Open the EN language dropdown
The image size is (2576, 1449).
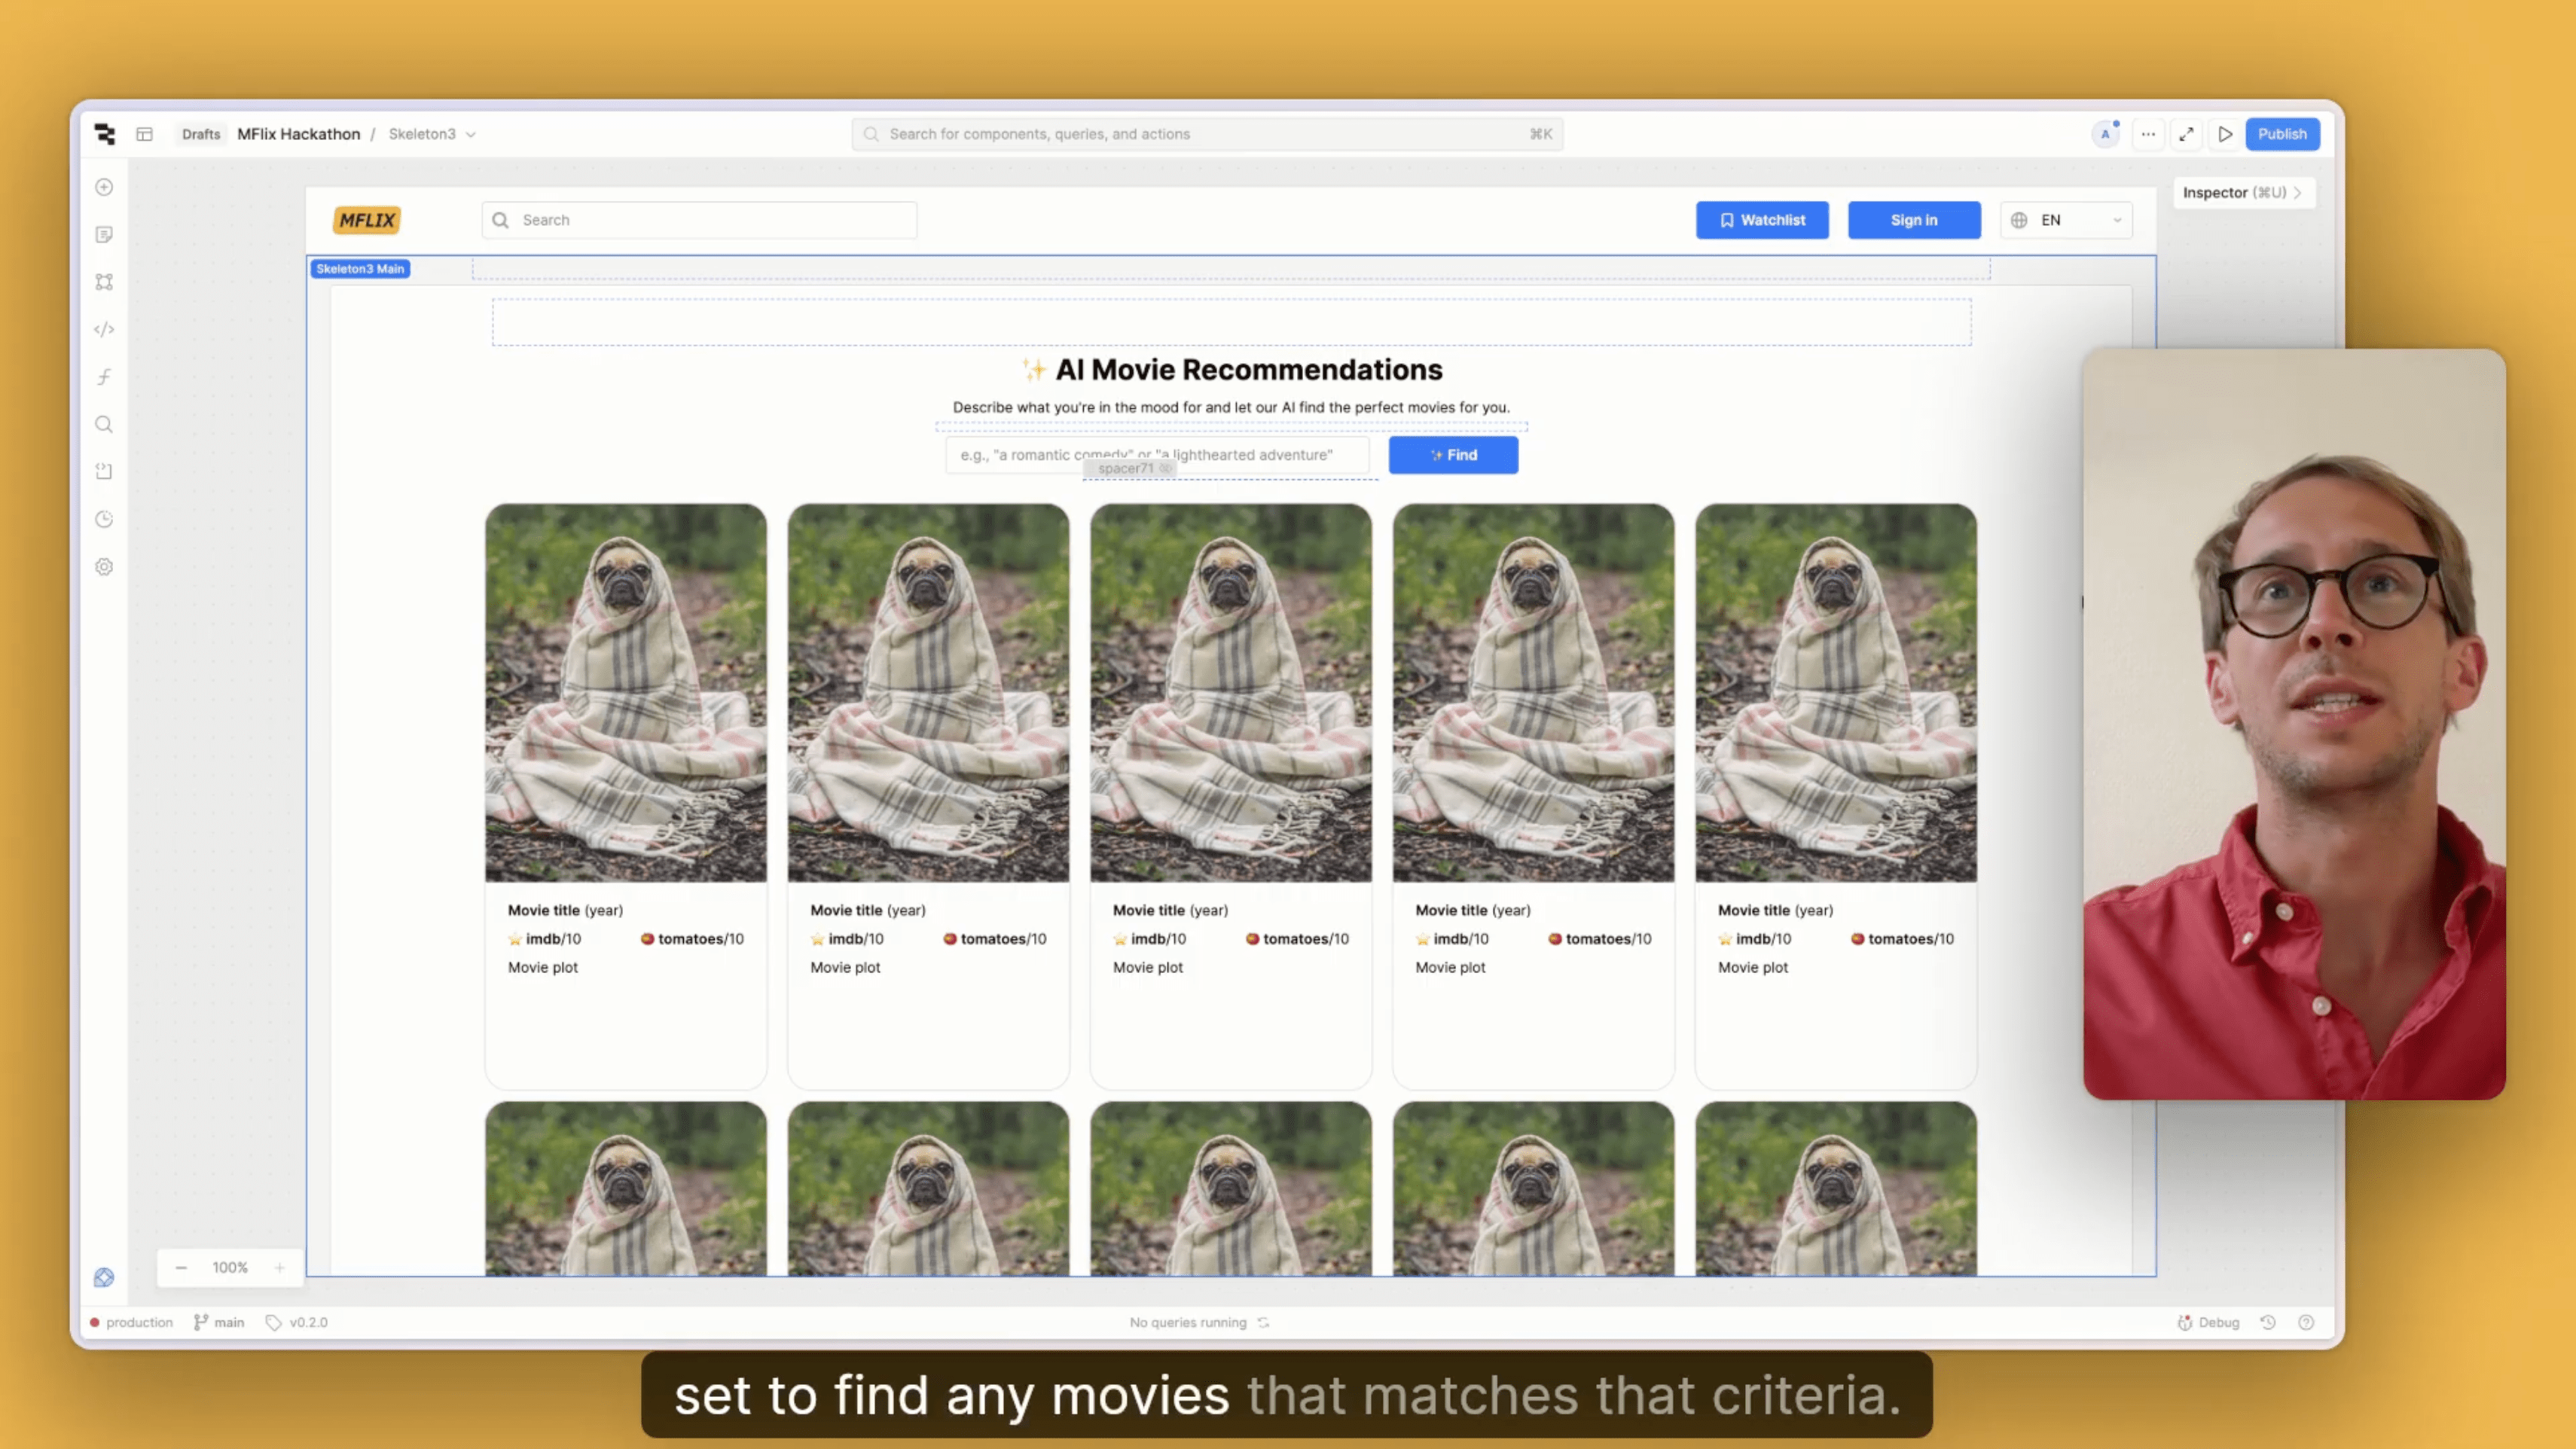point(2066,220)
